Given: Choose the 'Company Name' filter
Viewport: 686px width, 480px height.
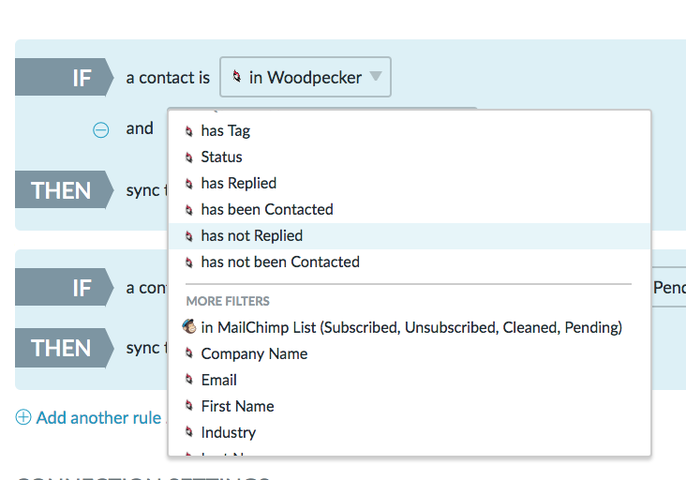Looking at the screenshot, I should pos(410,353).
